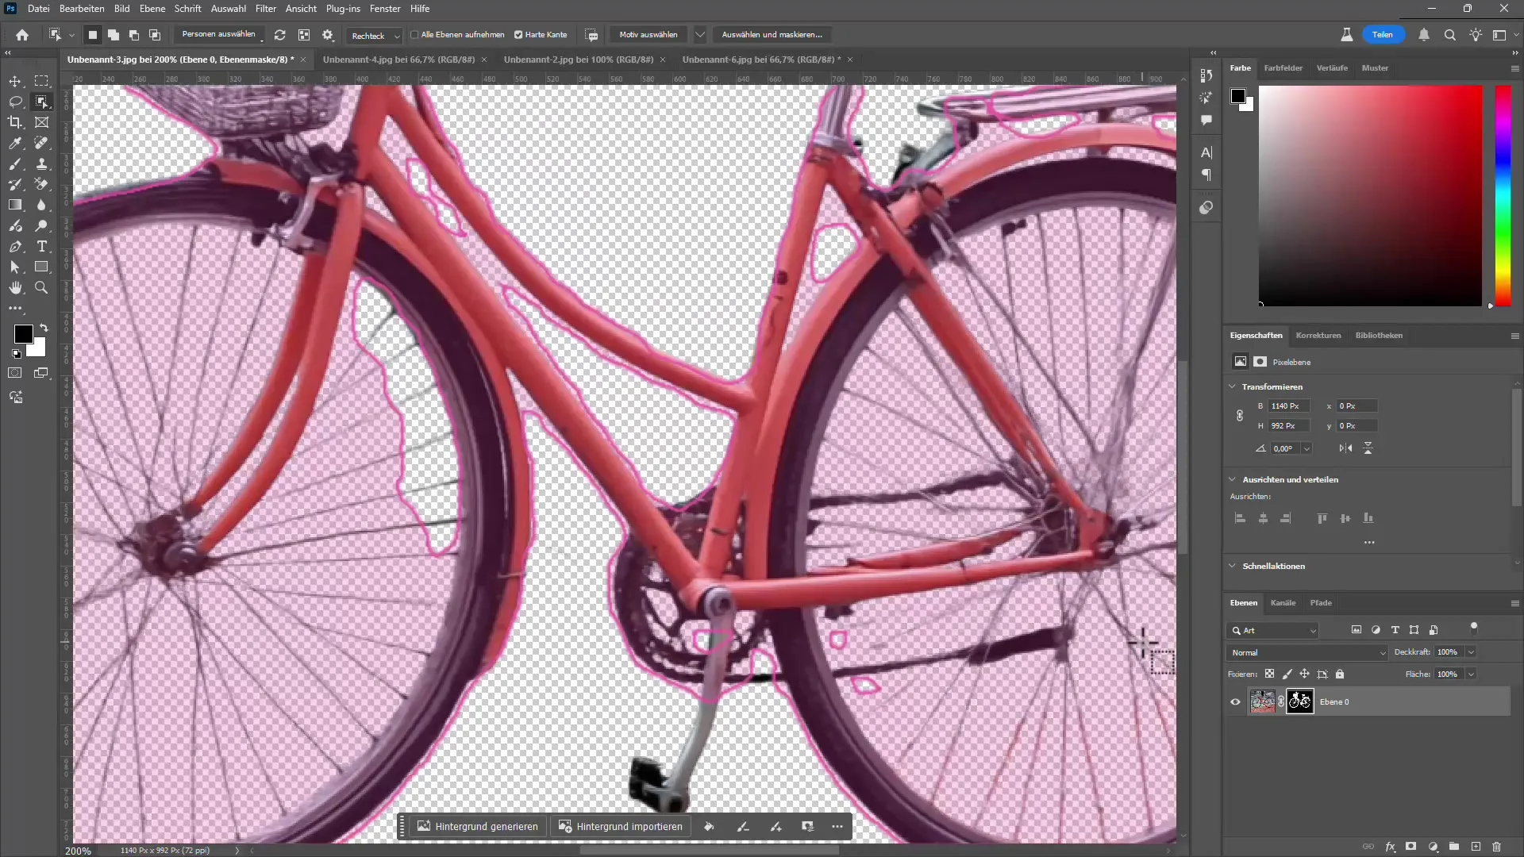Open the Filter menu
1524x857 pixels.
pos(265,9)
